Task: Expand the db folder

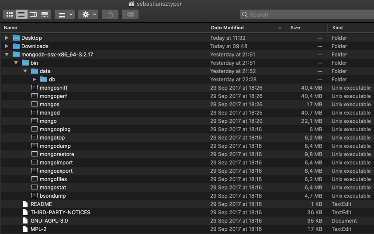Action: [x=34, y=79]
